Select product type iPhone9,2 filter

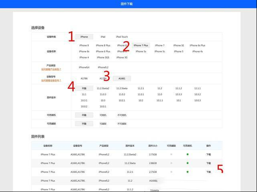click(103, 67)
